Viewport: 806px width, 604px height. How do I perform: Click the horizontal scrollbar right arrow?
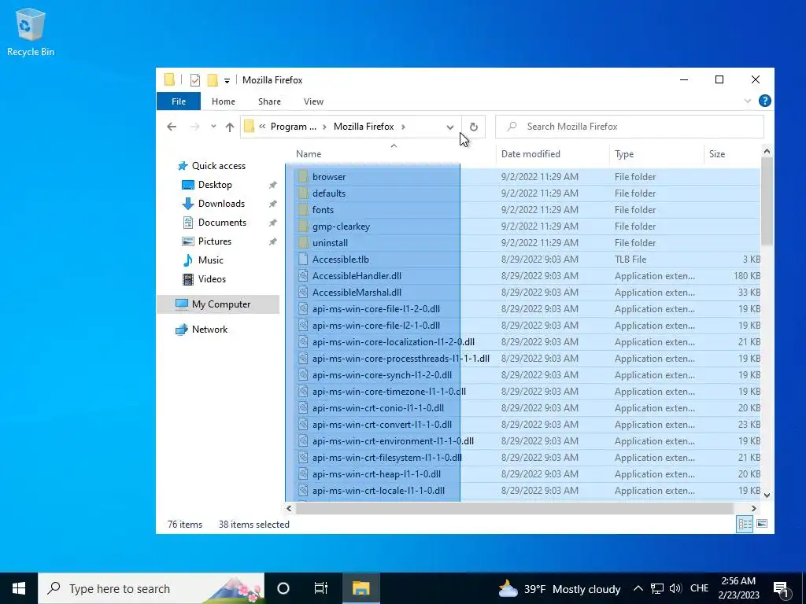point(753,509)
